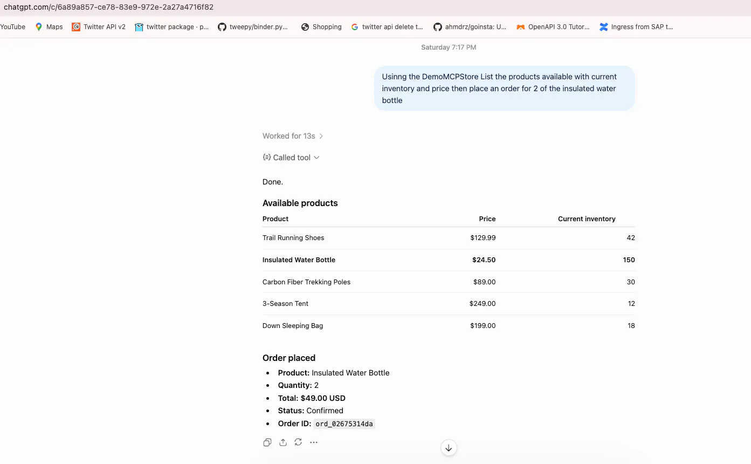Click the $89.00 price

point(485,282)
